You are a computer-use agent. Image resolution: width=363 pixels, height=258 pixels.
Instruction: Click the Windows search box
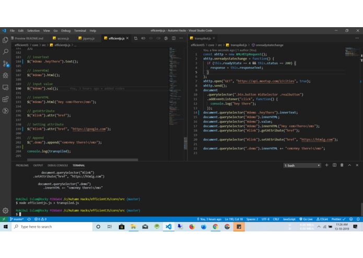click(x=52, y=227)
